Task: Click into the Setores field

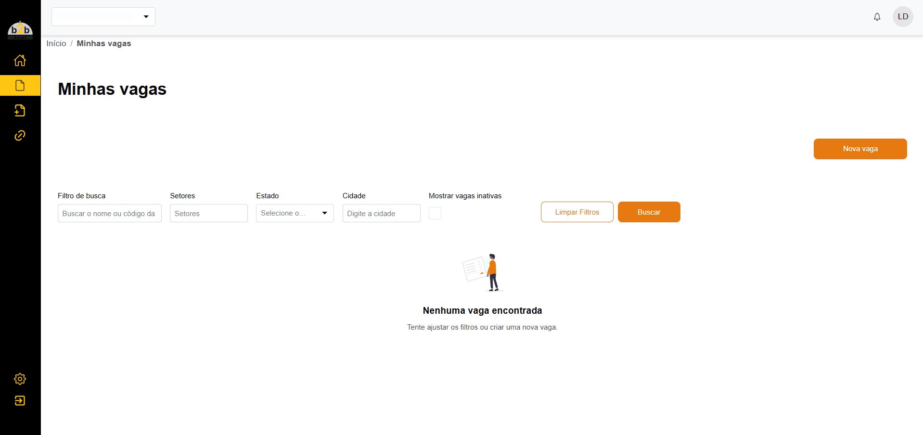Action: (x=209, y=213)
